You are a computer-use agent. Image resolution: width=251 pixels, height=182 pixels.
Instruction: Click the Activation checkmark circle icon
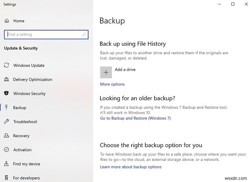pos(6,149)
